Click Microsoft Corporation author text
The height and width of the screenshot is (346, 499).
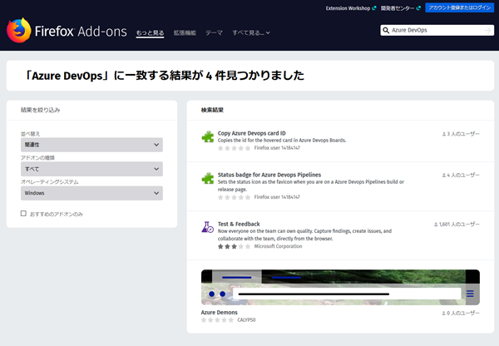278,246
